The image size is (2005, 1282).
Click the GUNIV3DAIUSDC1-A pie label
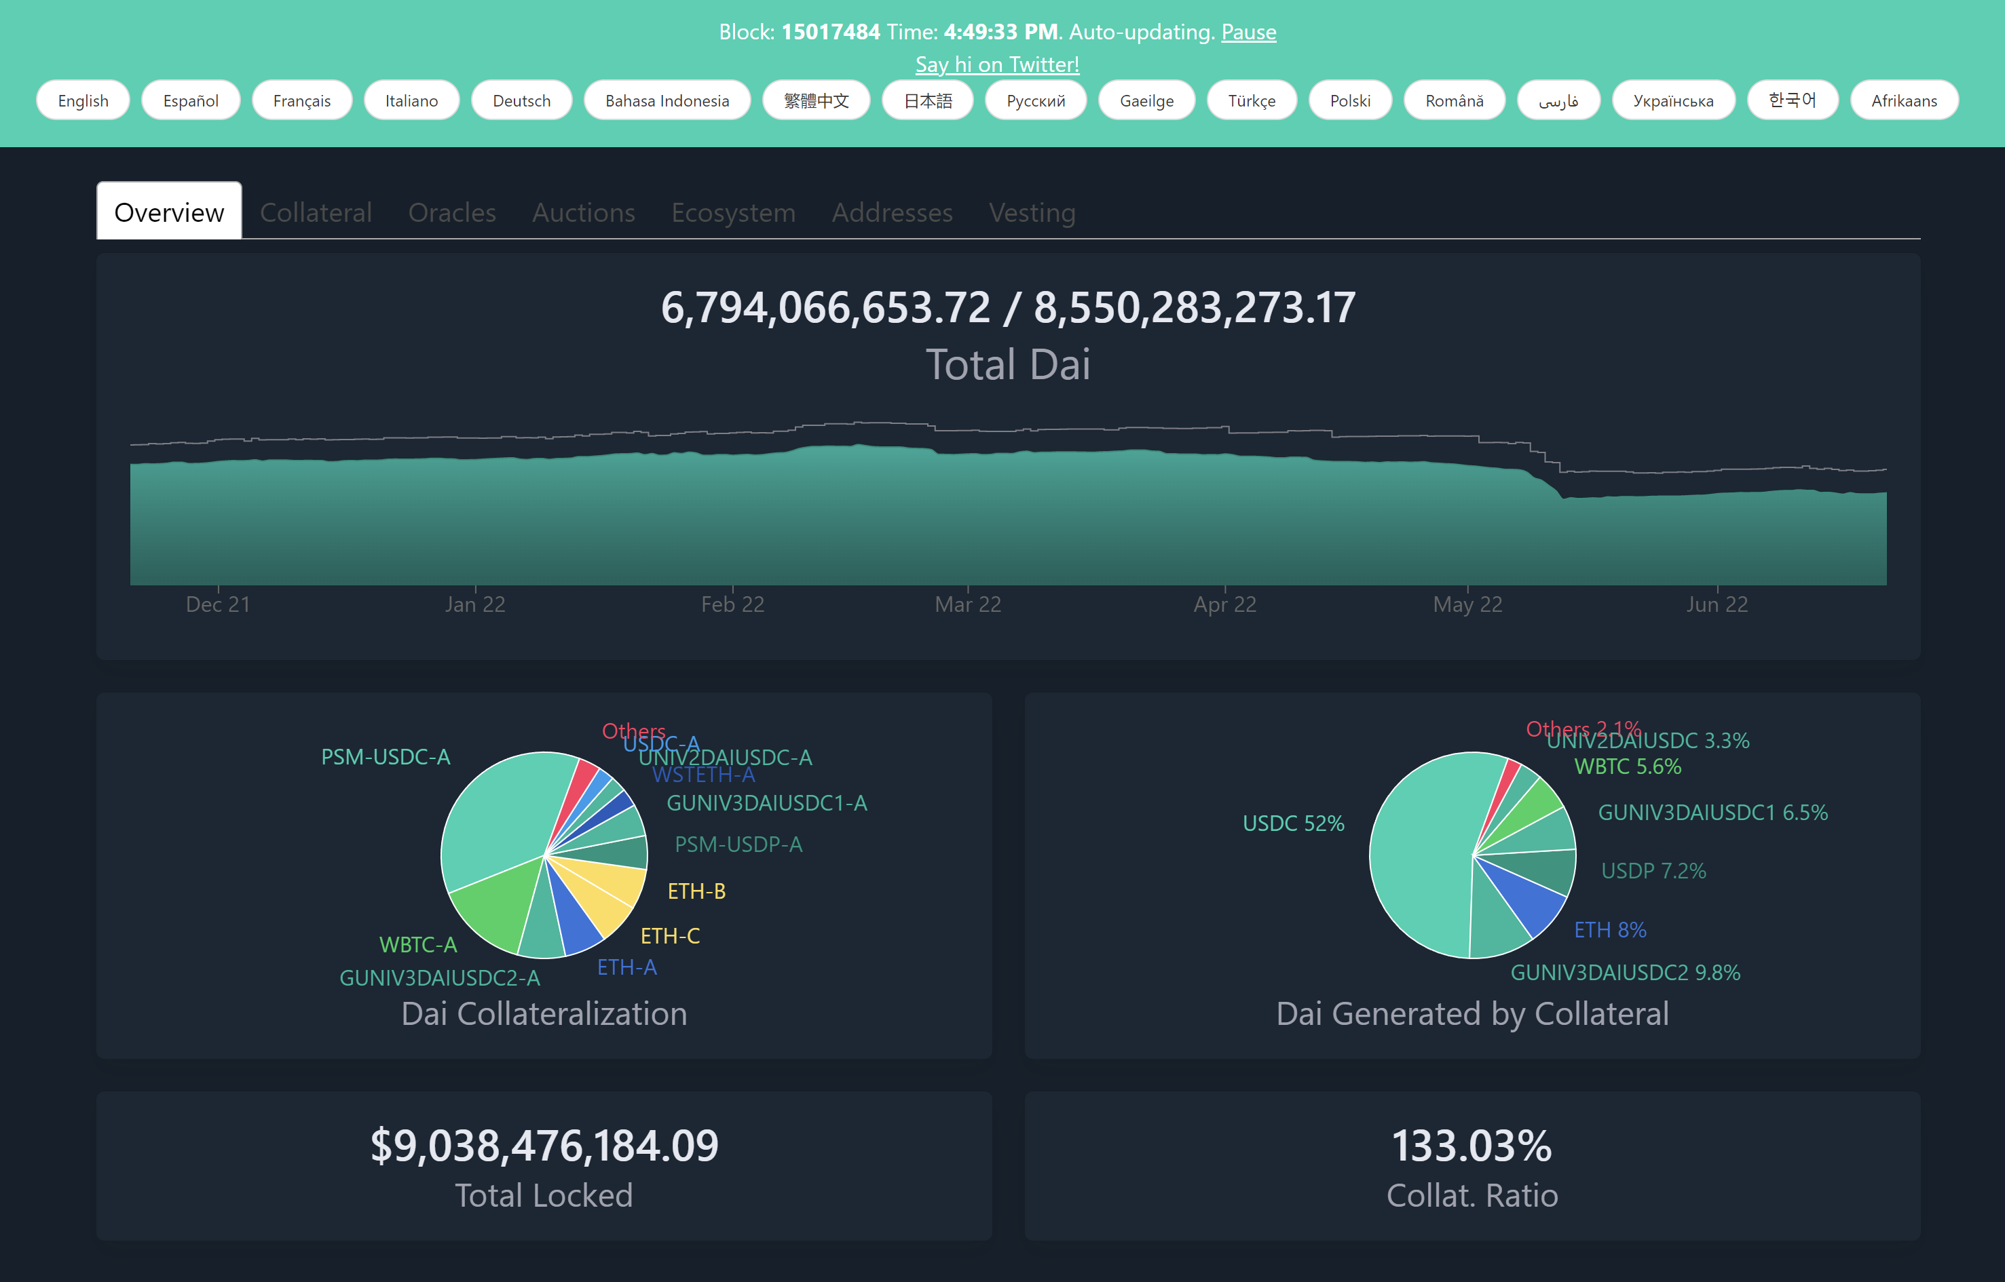click(x=766, y=802)
